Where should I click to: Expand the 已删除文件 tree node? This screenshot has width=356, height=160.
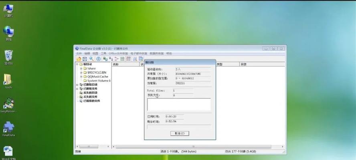click(x=77, y=89)
